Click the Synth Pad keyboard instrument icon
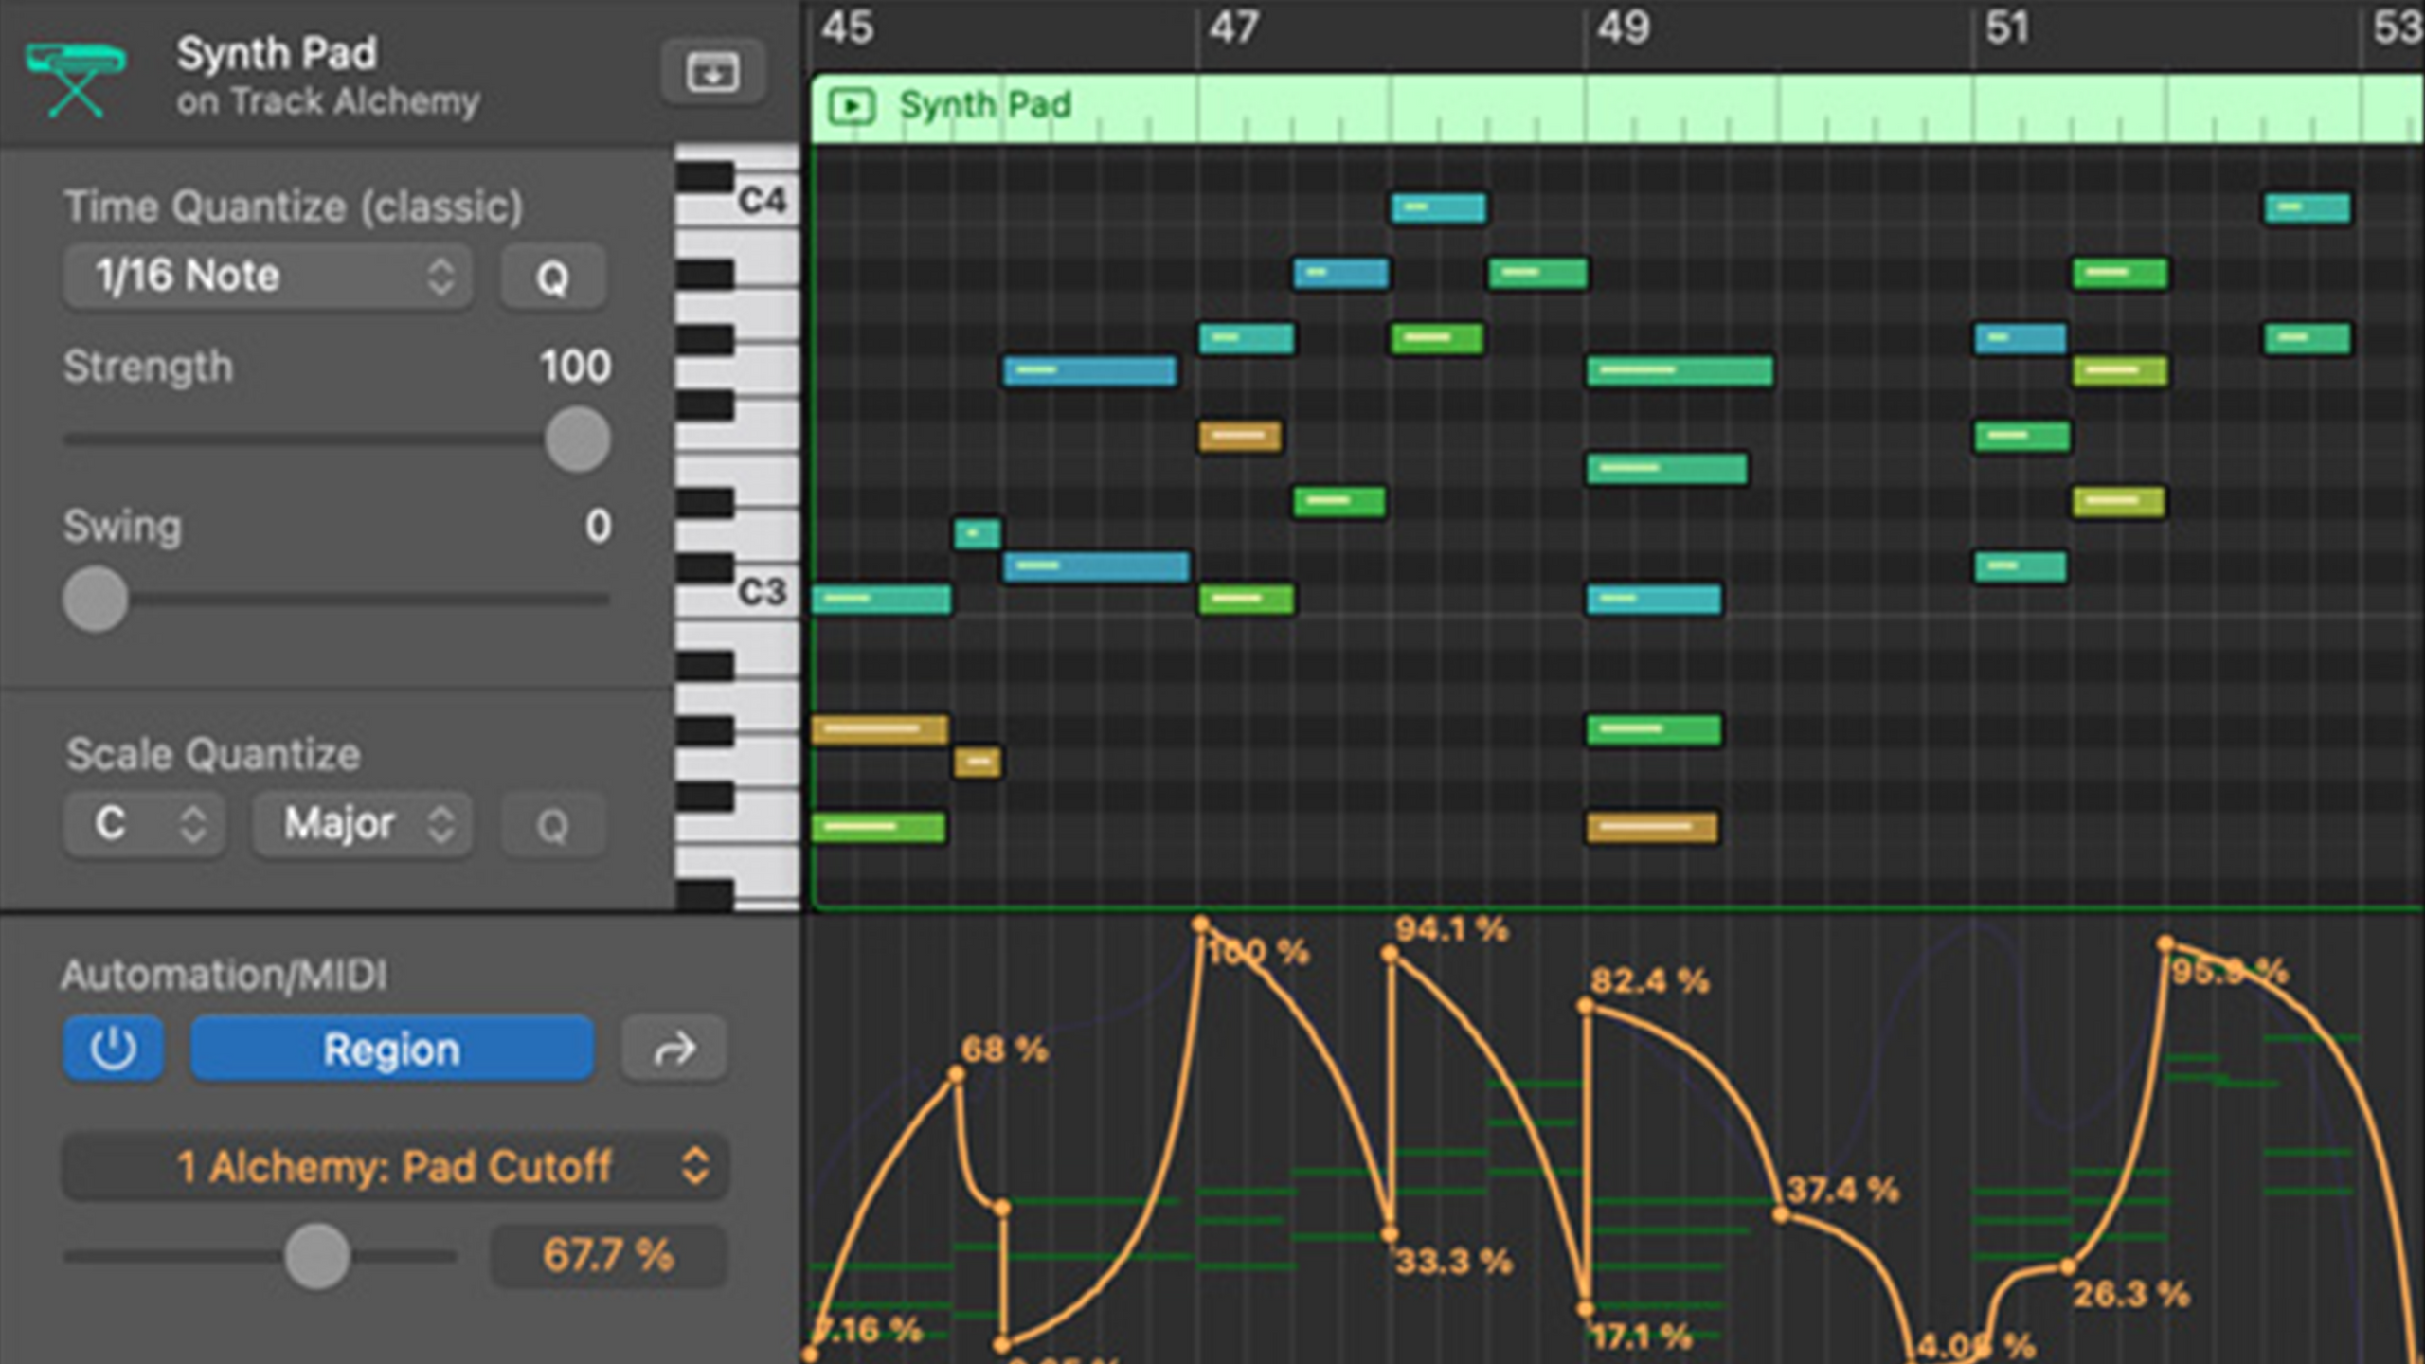Image resolution: width=2425 pixels, height=1364 pixels. (76, 78)
